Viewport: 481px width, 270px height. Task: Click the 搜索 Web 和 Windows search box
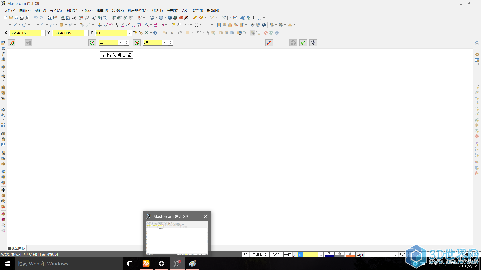click(69, 264)
